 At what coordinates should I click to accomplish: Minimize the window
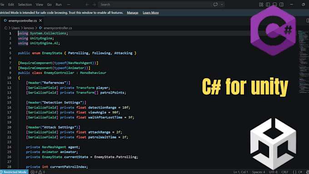click(x=291, y=5)
